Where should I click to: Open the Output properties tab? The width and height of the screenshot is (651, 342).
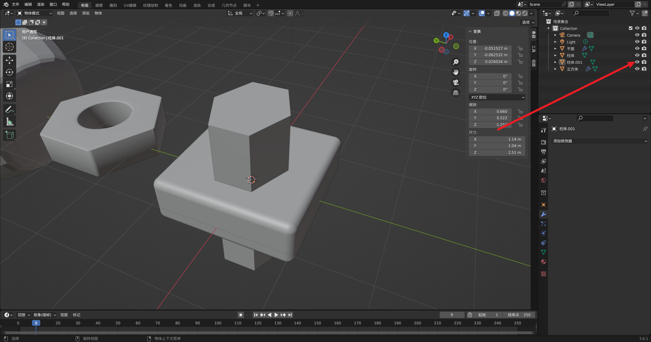point(544,152)
